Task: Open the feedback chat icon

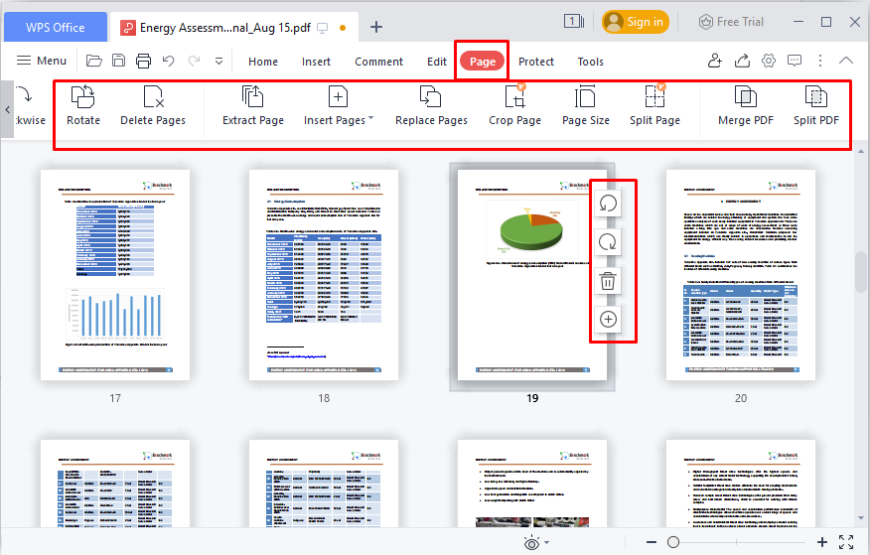Action: pyautogui.click(x=795, y=61)
